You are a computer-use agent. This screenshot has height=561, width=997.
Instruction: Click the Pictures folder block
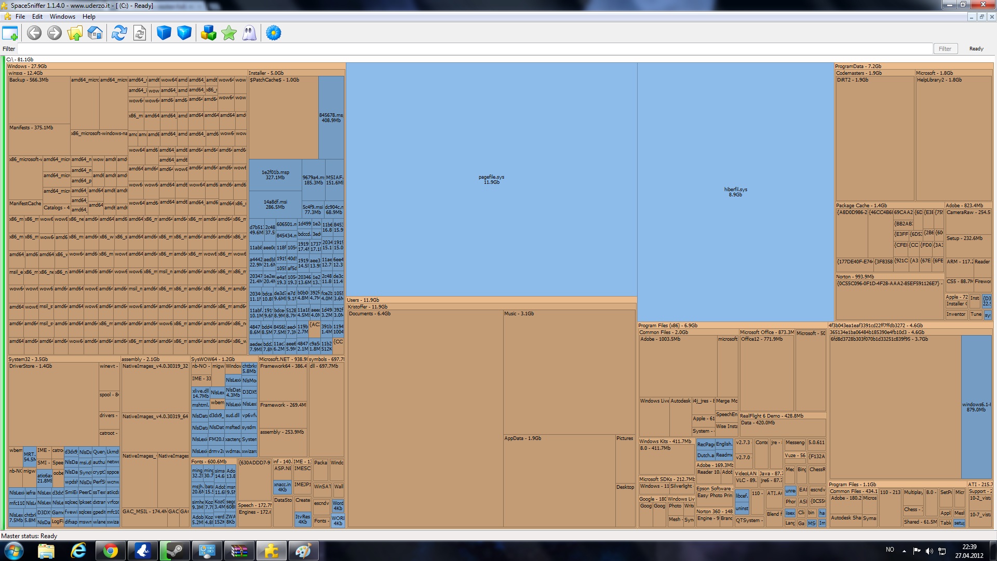(625, 459)
